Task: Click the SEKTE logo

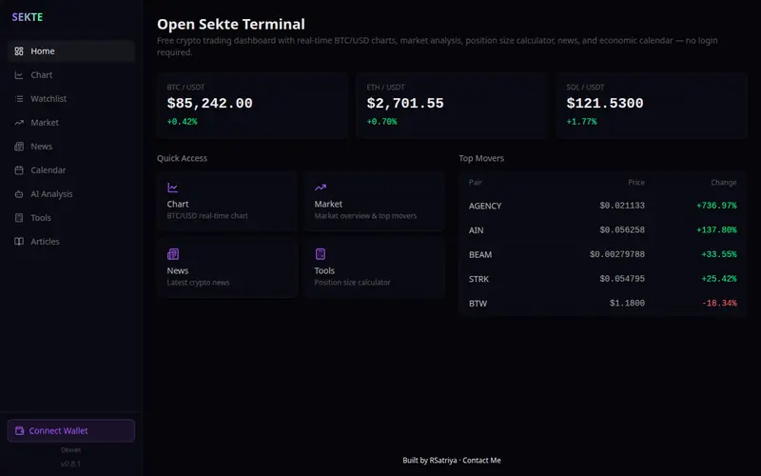Action: [28, 17]
